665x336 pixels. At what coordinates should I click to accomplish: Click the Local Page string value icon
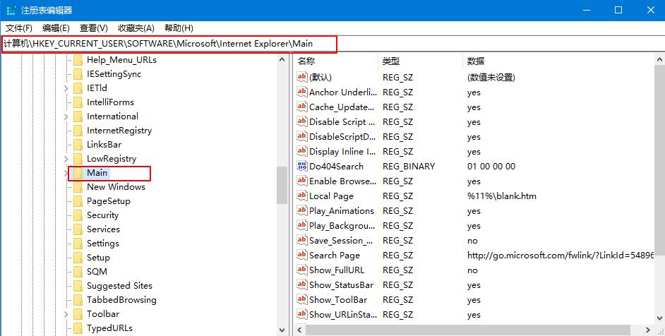coord(302,196)
